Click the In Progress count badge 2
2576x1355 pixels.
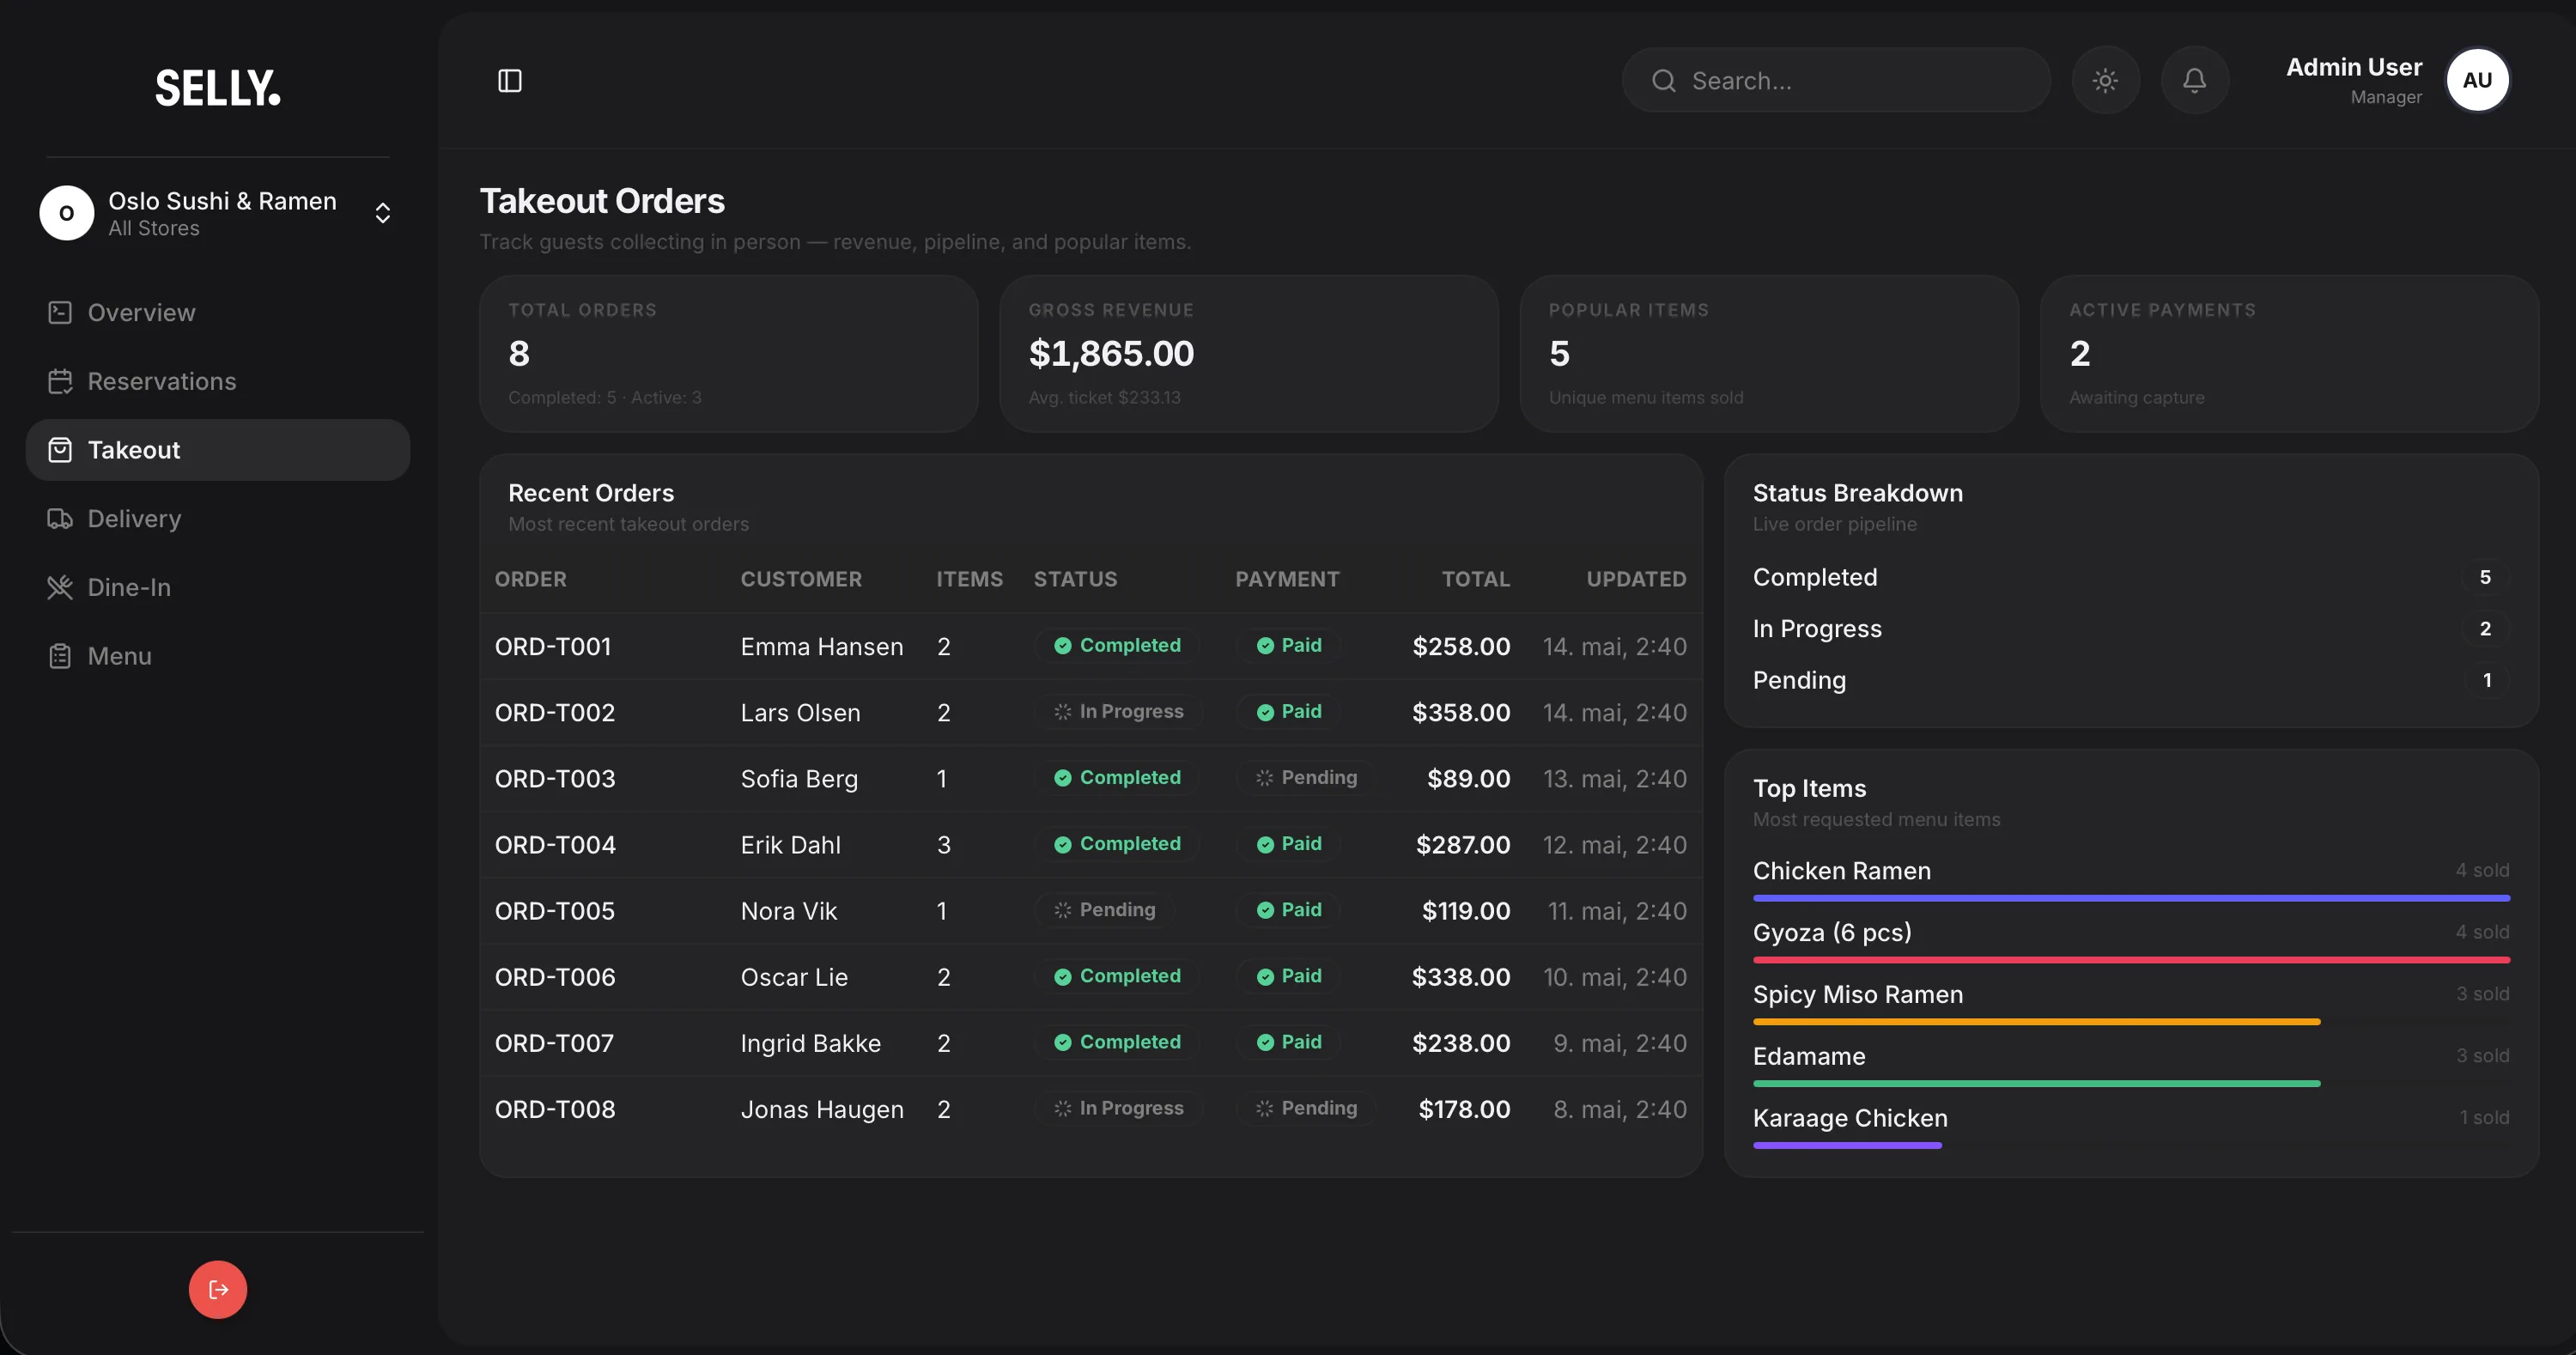pyautogui.click(x=2485, y=629)
